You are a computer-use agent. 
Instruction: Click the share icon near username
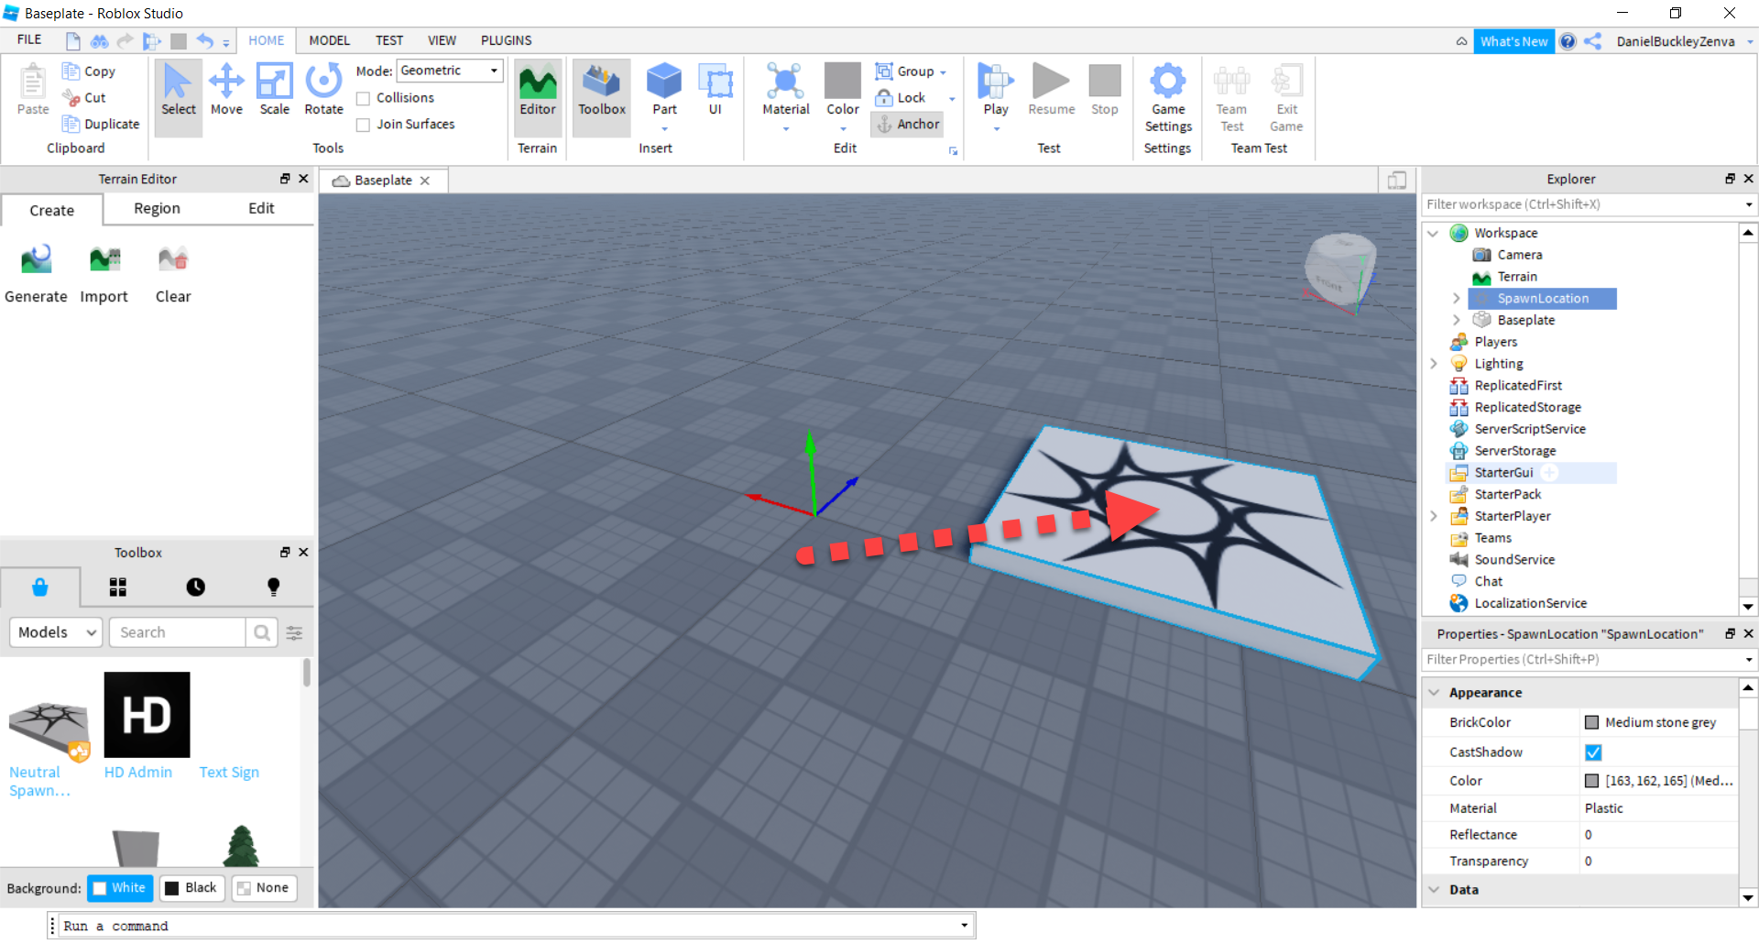pyautogui.click(x=1593, y=41)
